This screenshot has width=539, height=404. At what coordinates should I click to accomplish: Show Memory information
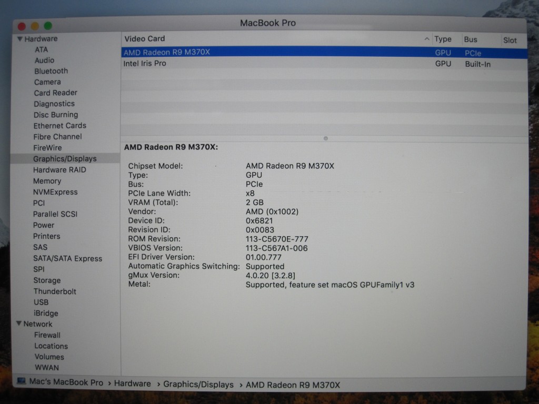(x=47, y=181)
